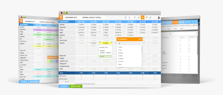Click star on Fr 11/06 Day Red cell

click(x=125, y=24)
